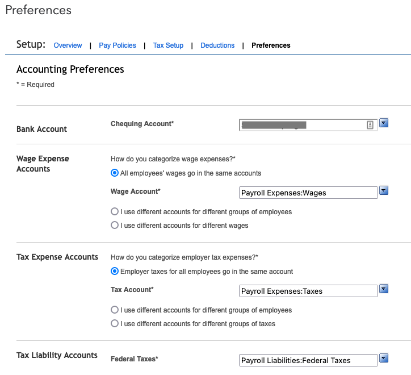This screenshot has width=411, height=375.
Task: Select 'All employees' wages go in same accounts'
Action: coord(115,173)
